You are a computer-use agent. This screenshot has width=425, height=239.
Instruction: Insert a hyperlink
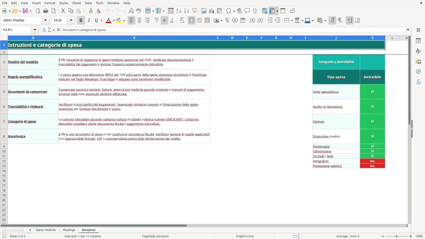(x=239, y=11)
